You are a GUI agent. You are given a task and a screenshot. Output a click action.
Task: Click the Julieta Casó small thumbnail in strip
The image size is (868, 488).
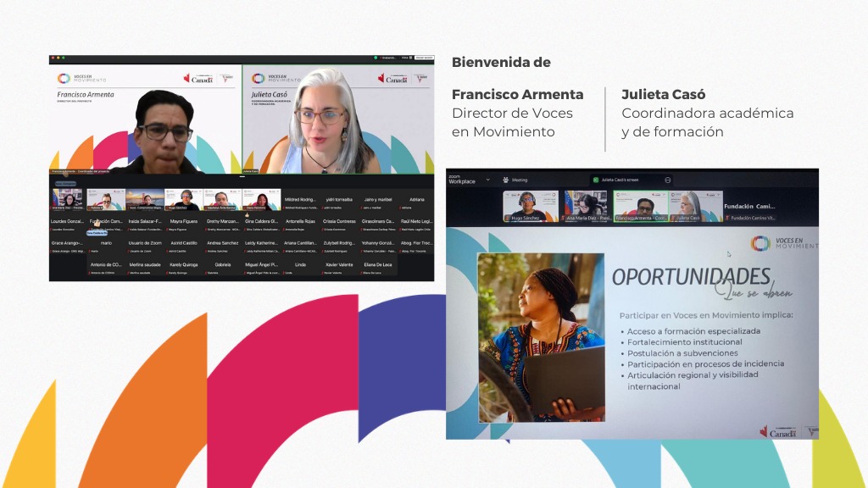tap(695, 206)
